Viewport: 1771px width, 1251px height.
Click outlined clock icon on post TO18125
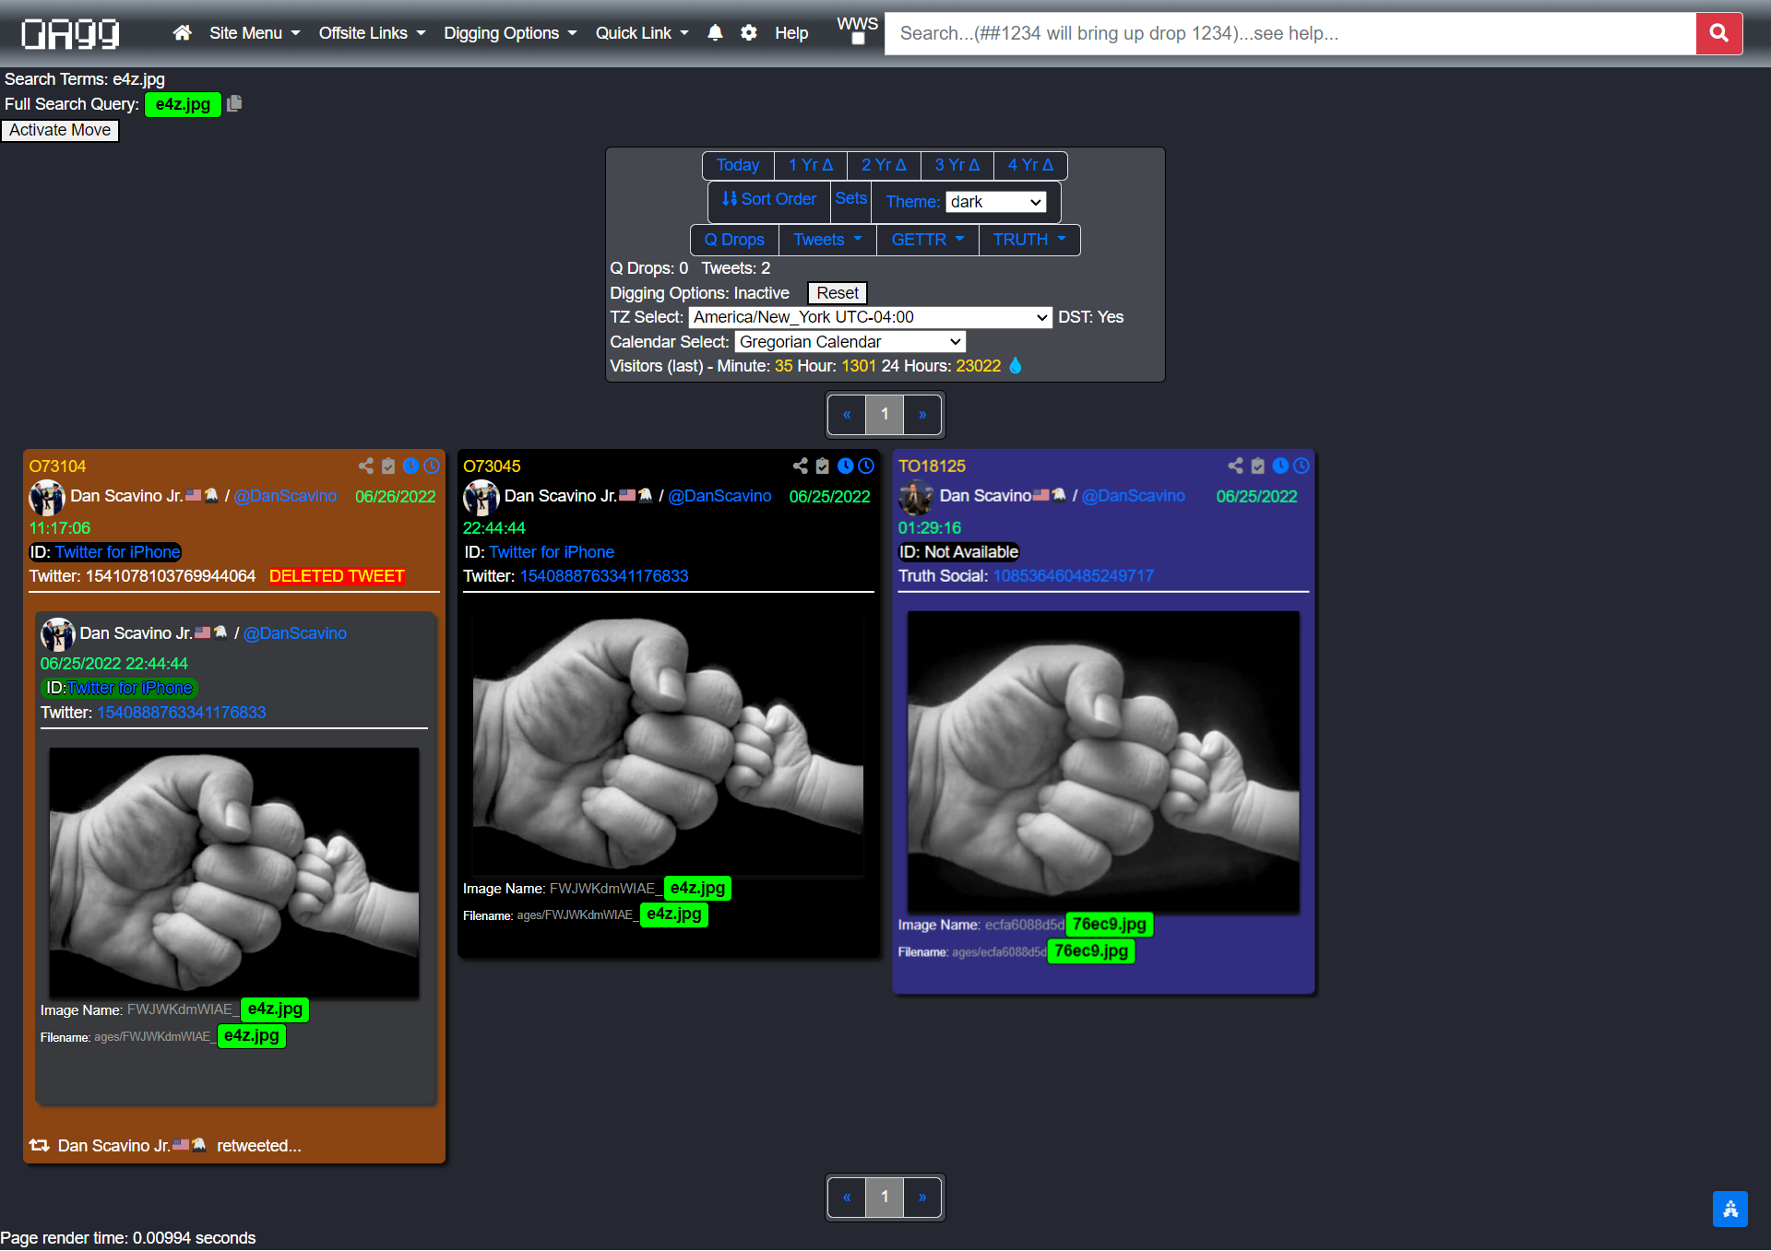tap(1302, 466)
